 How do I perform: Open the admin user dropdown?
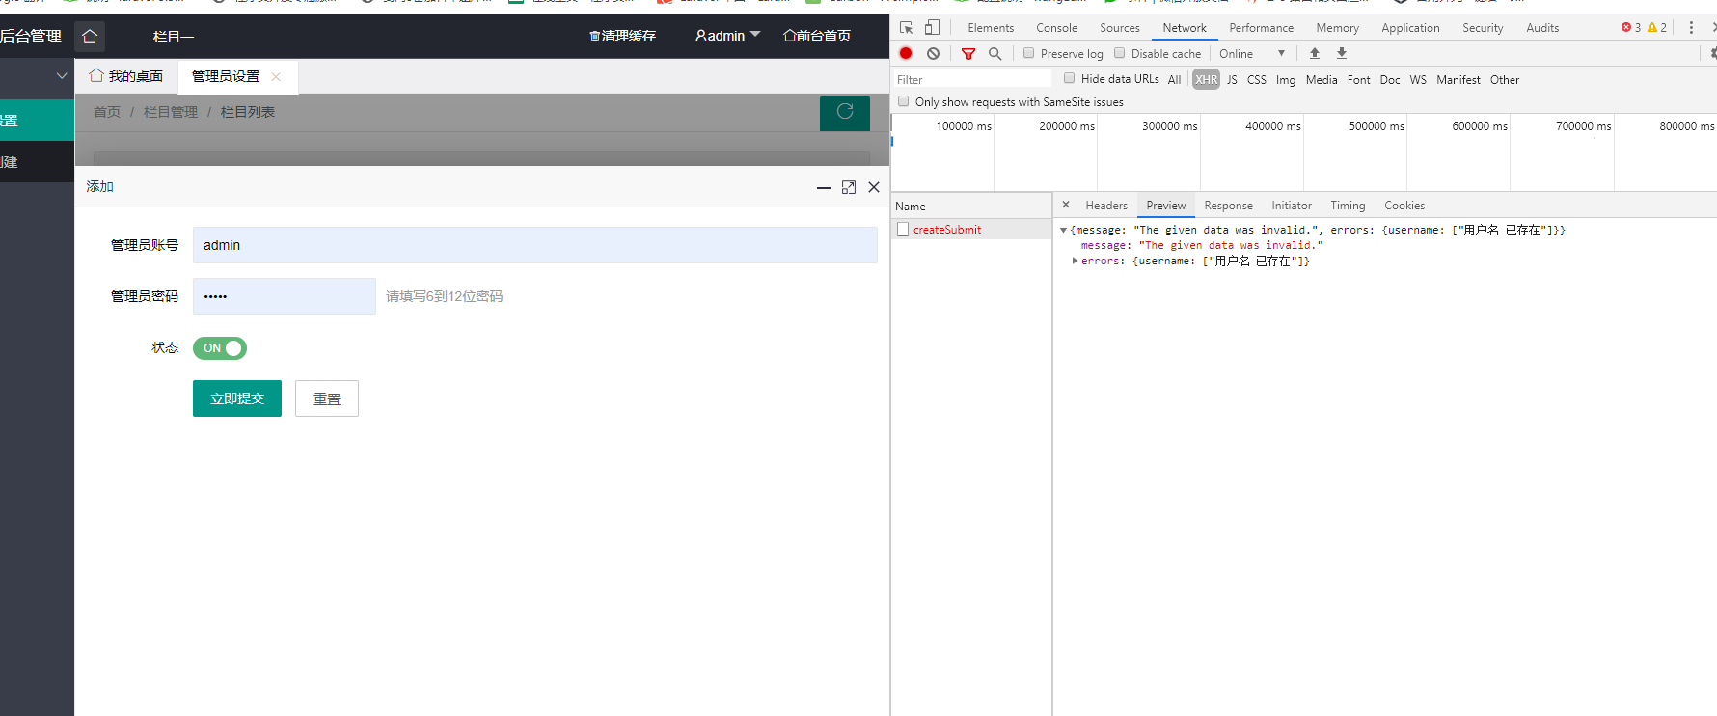pos(728,36)
